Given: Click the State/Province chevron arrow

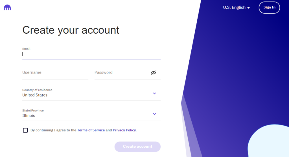Looking at the screenshot, I should point(154,114).
